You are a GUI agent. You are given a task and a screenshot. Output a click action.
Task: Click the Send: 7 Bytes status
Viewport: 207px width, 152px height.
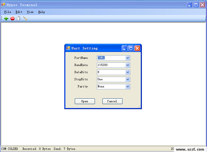coord(64,149)
